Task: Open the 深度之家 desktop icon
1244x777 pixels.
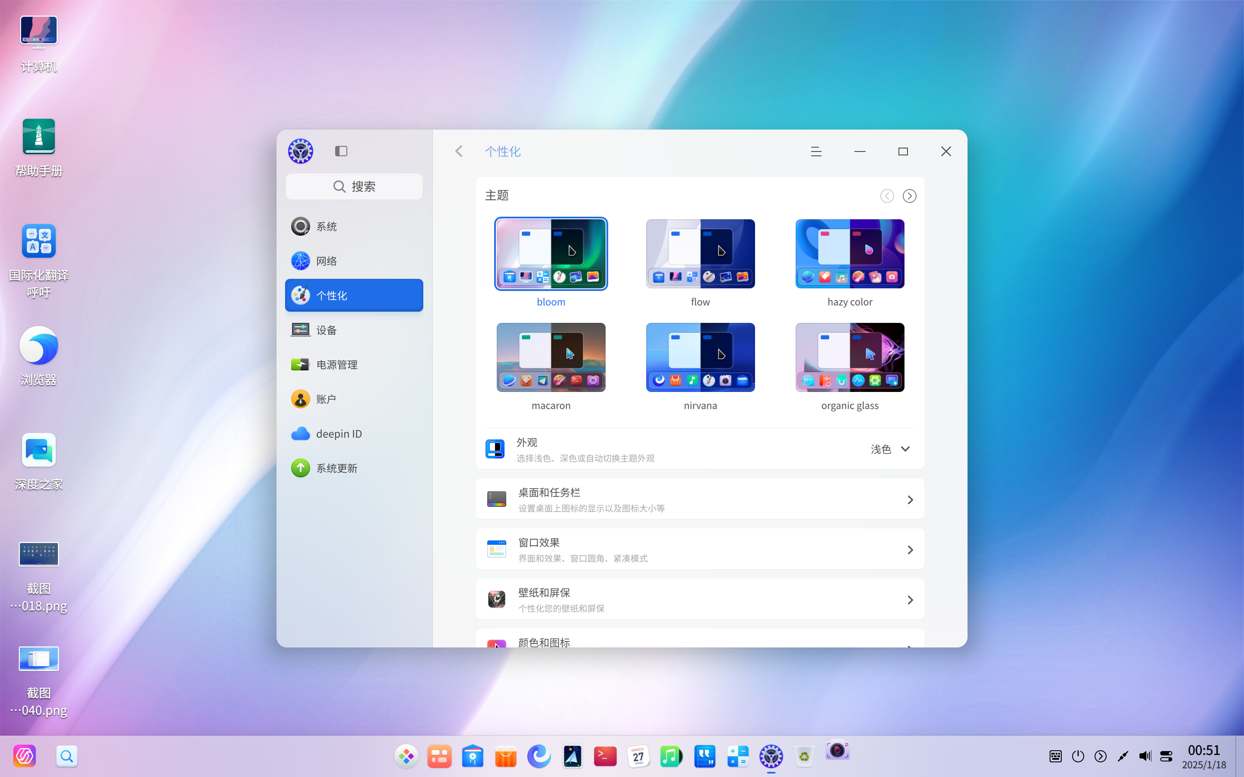Action: (38, 461)
